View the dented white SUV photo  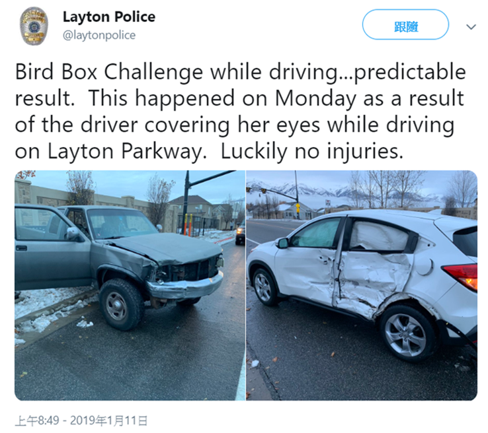point(362,285)
